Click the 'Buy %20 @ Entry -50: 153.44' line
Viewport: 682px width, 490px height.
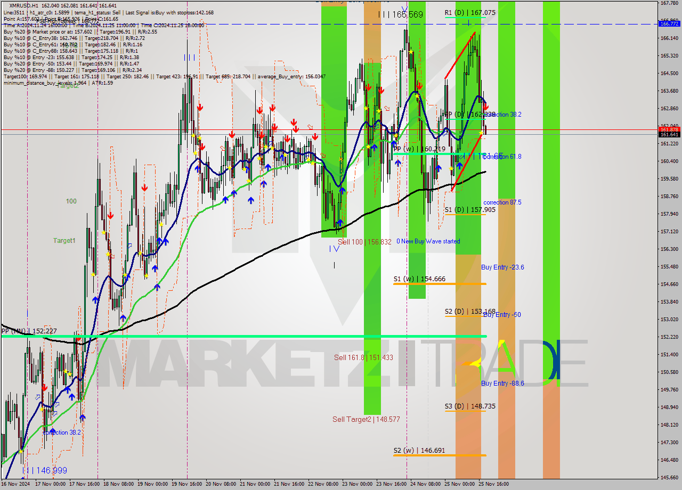tap(71, 63)
